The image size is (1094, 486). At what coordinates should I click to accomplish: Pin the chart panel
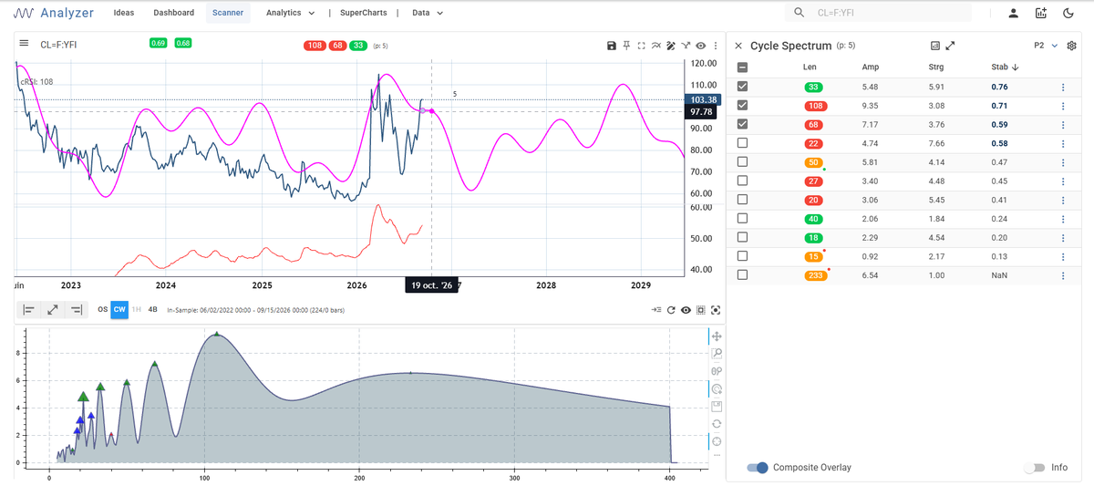pyautogui.click(x=626, y=46)
